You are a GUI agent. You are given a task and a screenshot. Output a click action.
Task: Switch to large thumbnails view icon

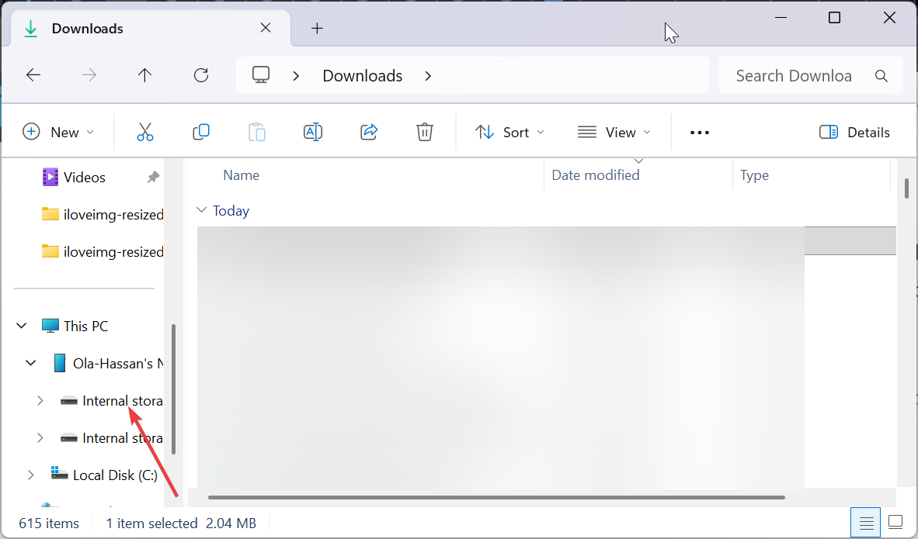[x=895, y=521]
